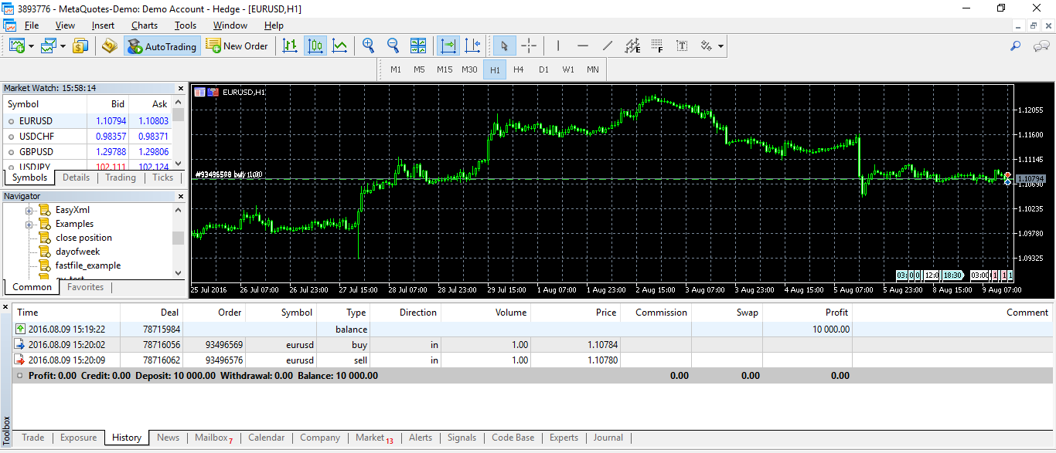Viewport: 1056px width, 453px height.
Task: Toggle the AutoTrading button
Action: tap(162, 46)
